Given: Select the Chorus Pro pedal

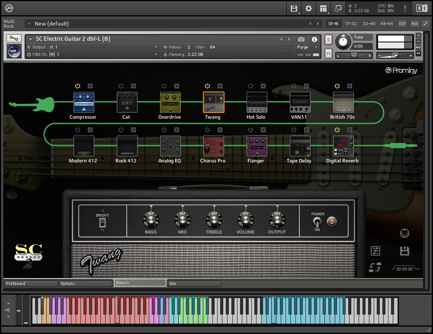Looking at the screenshot, I should pos(213,146).
